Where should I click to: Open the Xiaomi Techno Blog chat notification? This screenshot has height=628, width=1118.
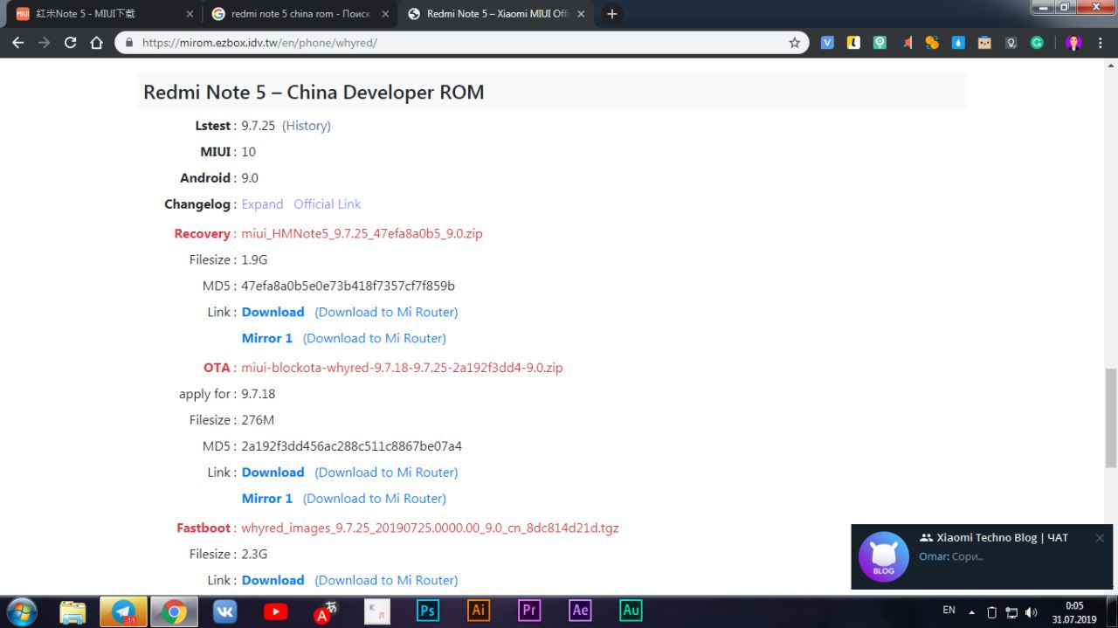coord(982,556)
